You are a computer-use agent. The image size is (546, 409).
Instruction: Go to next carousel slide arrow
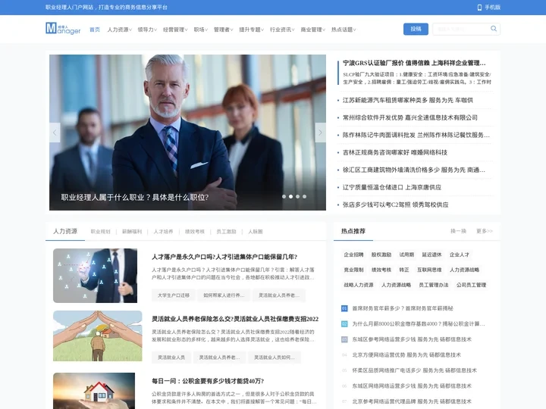tap(320, 133)
